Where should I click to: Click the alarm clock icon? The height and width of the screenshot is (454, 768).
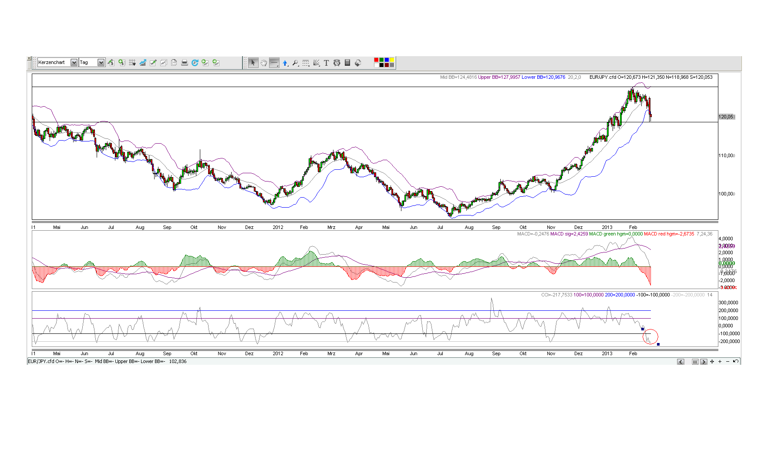coord(337,63)
